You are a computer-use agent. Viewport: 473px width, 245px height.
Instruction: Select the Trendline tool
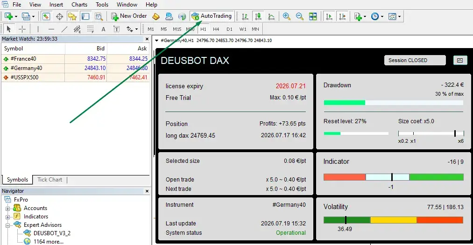click(64, 29)
